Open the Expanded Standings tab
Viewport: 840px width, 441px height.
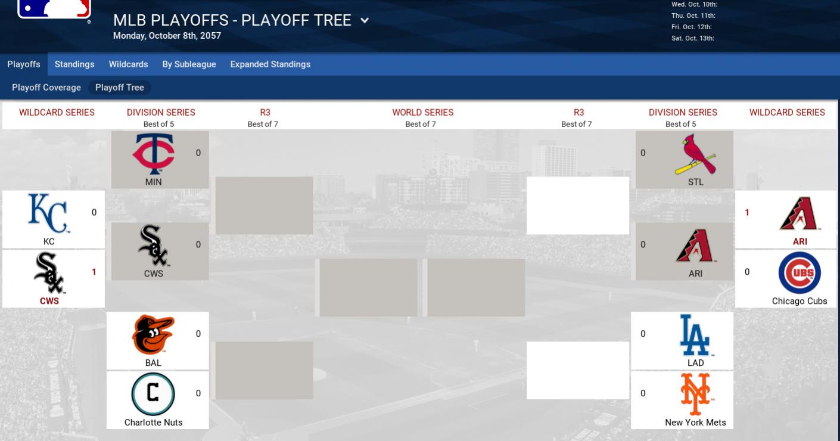click(270, 64)
